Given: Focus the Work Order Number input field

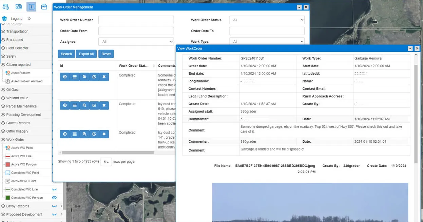Looking at the screenshot, I should [136, 20].
